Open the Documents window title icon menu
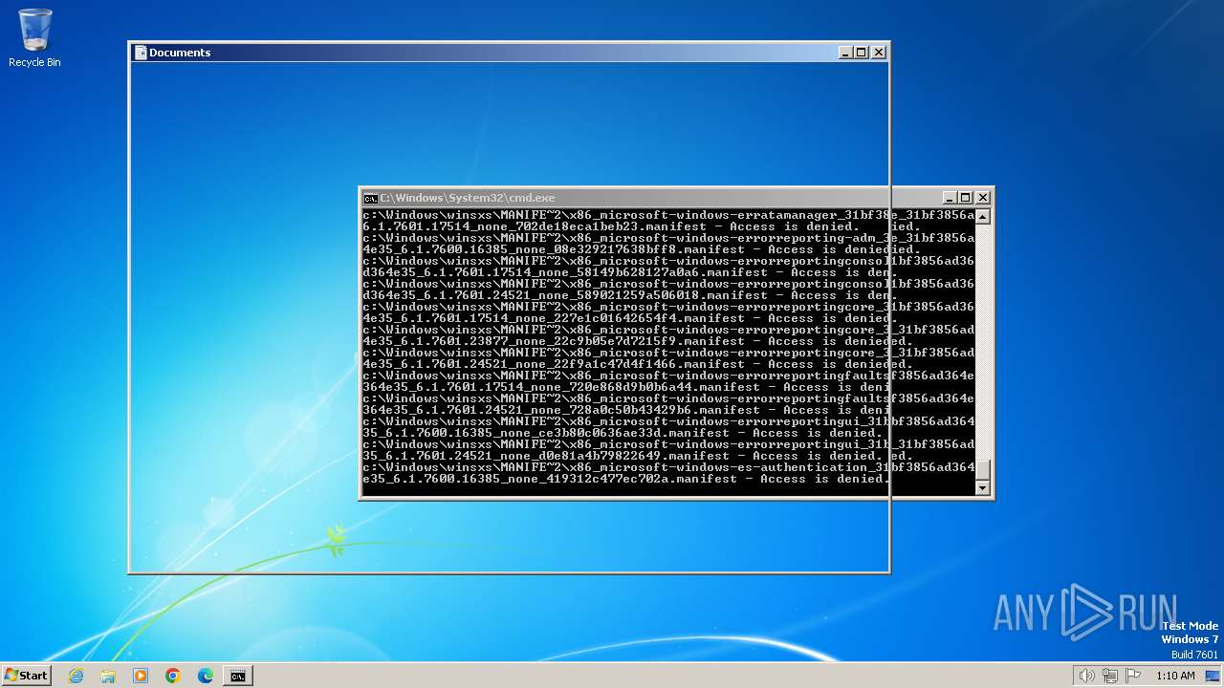 coord(141,53)
